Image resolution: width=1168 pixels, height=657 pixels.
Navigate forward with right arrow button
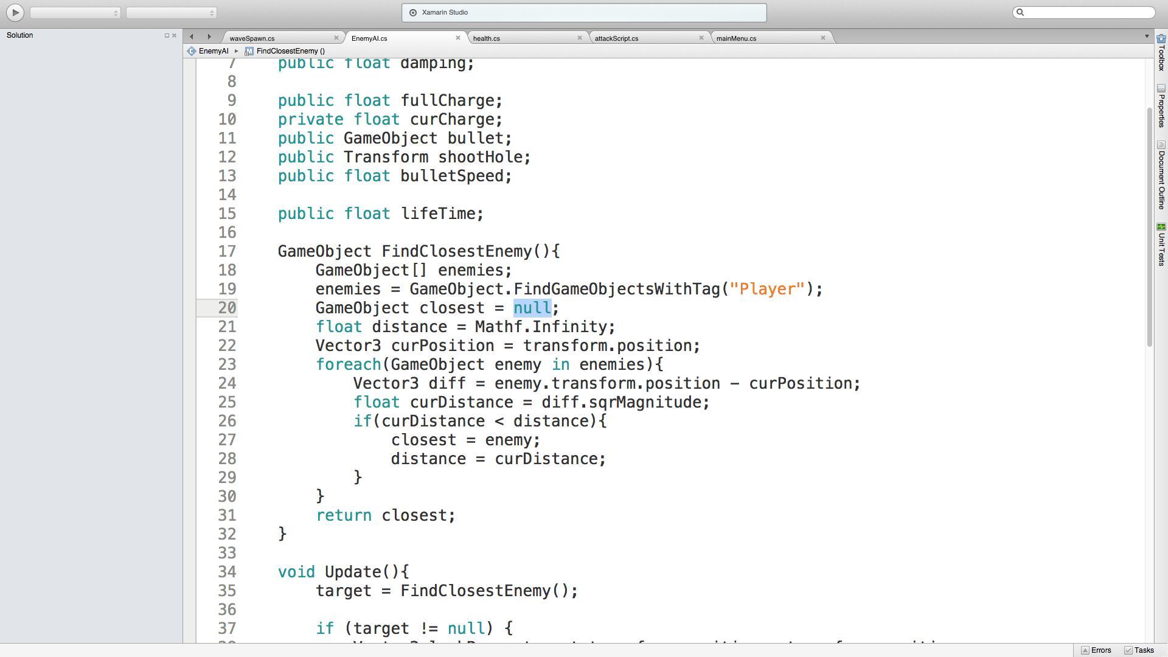[209, 37]
